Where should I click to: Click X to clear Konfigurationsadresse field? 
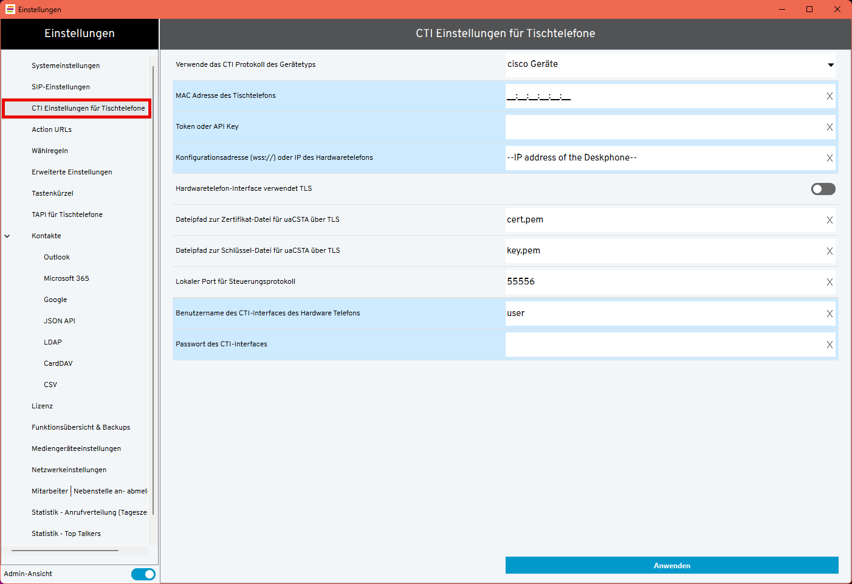click(830, 158)
